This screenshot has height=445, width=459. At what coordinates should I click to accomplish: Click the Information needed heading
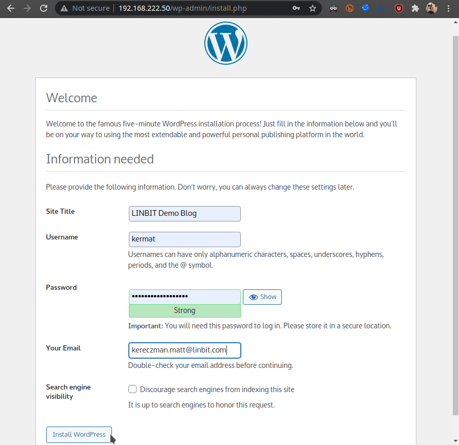point(100,159)
